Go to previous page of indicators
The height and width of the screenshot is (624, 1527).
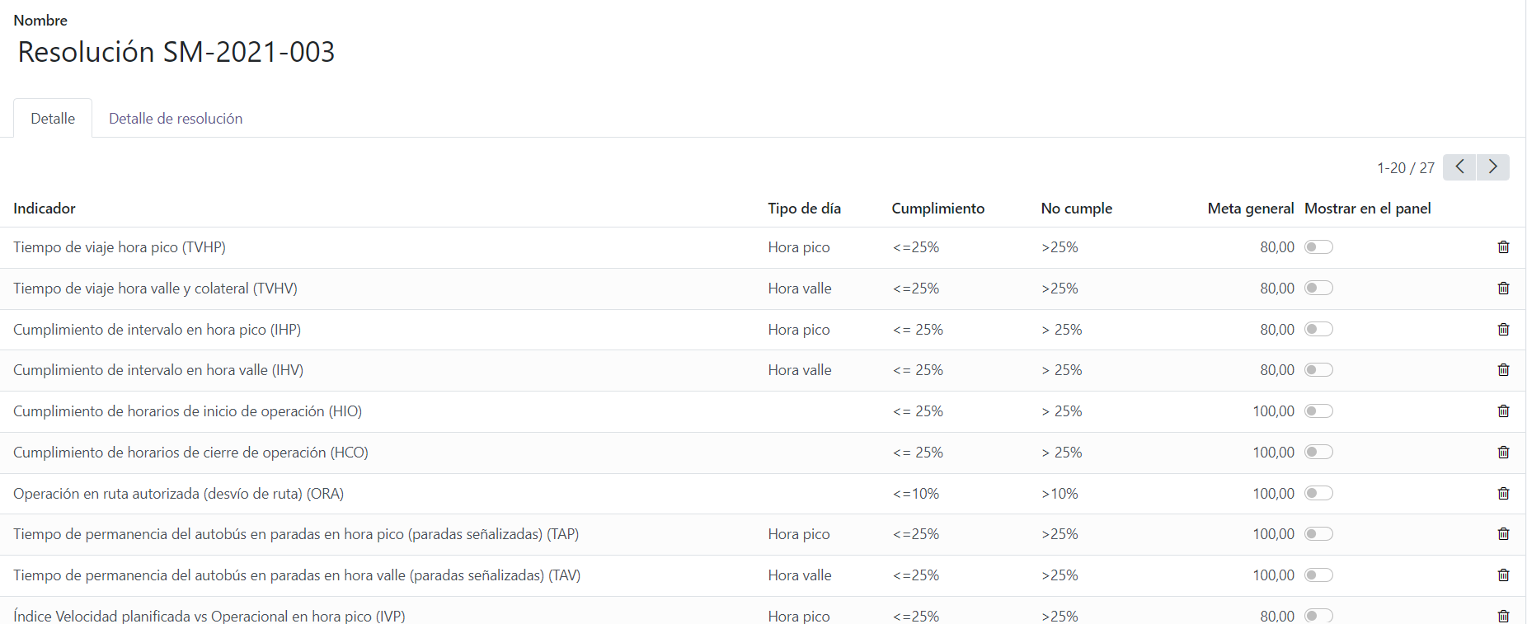click(1459, 167)
